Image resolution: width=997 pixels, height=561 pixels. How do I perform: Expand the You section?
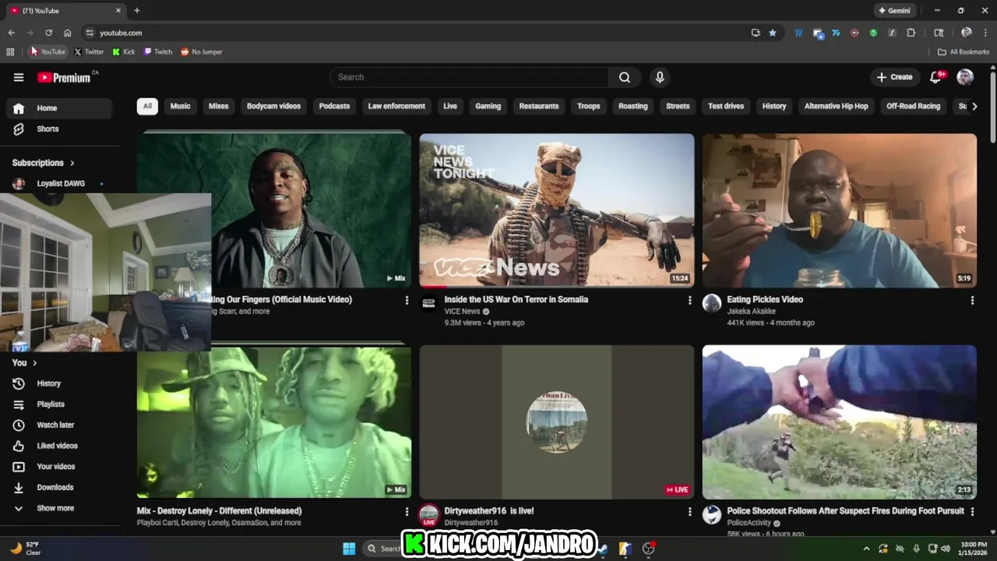tap(24, 363)
